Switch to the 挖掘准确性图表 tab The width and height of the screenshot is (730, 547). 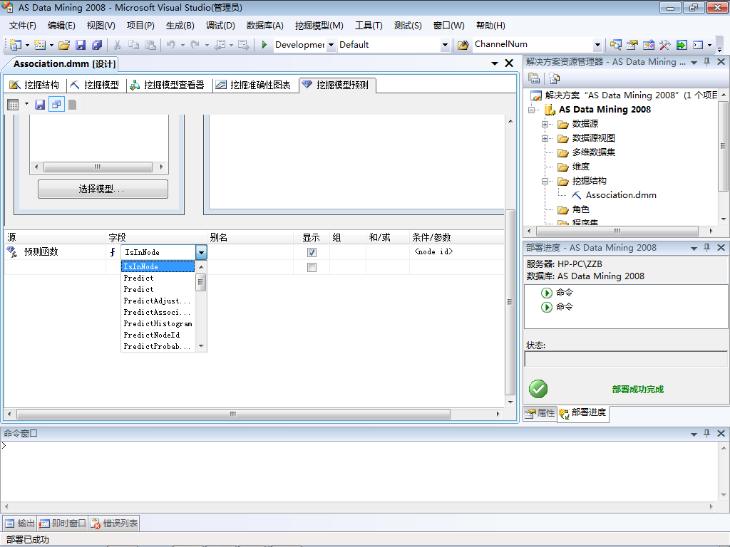(x=254, y=85)
